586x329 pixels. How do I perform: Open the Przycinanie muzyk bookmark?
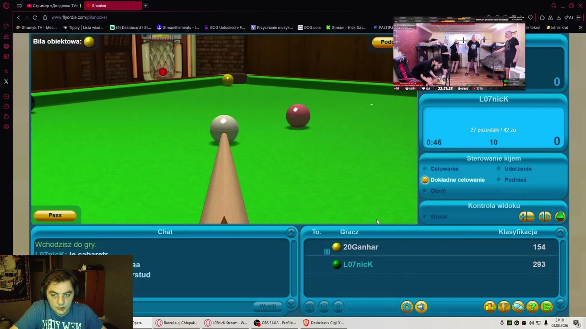(x=271, y=27)
